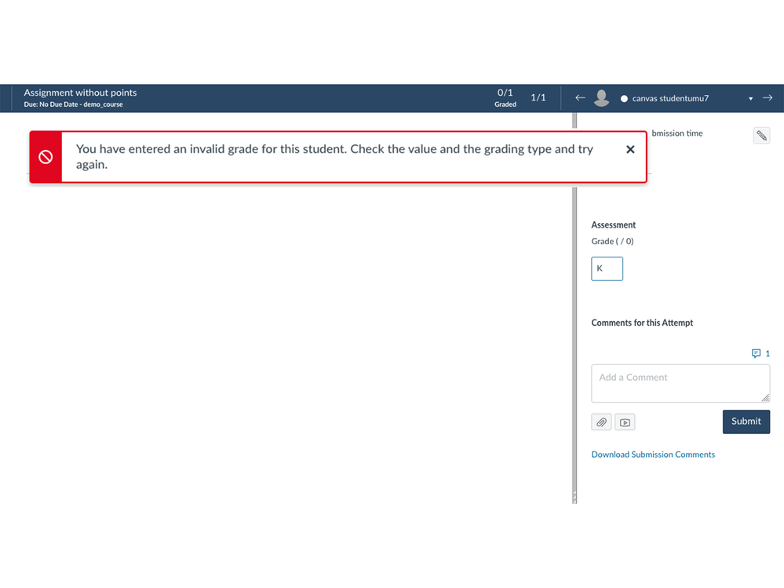Open the Assignment without points link
This screenshot has width=784, height=588.
pos(80,93)
